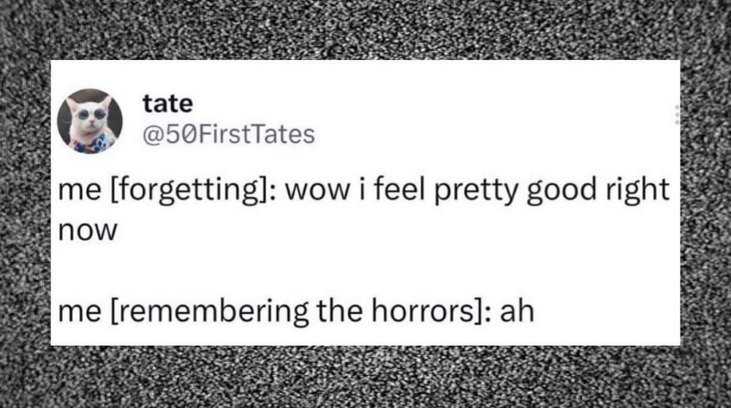731x408 pixels.
Task: Click the word "now" on second line
Action: click(88, 231)
